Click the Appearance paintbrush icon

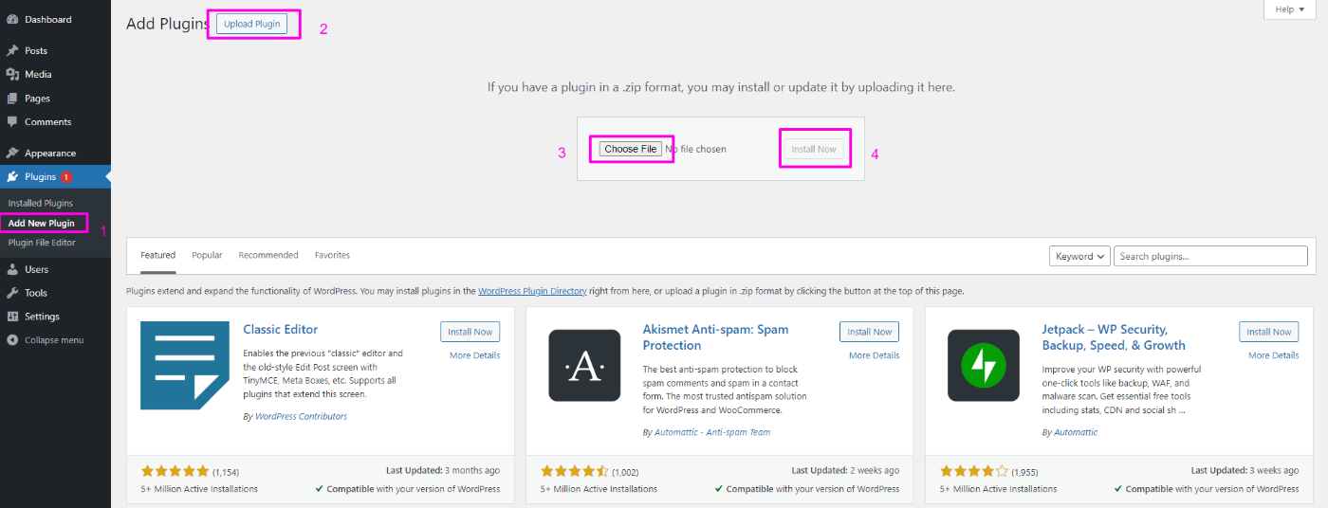click(12, 154)
